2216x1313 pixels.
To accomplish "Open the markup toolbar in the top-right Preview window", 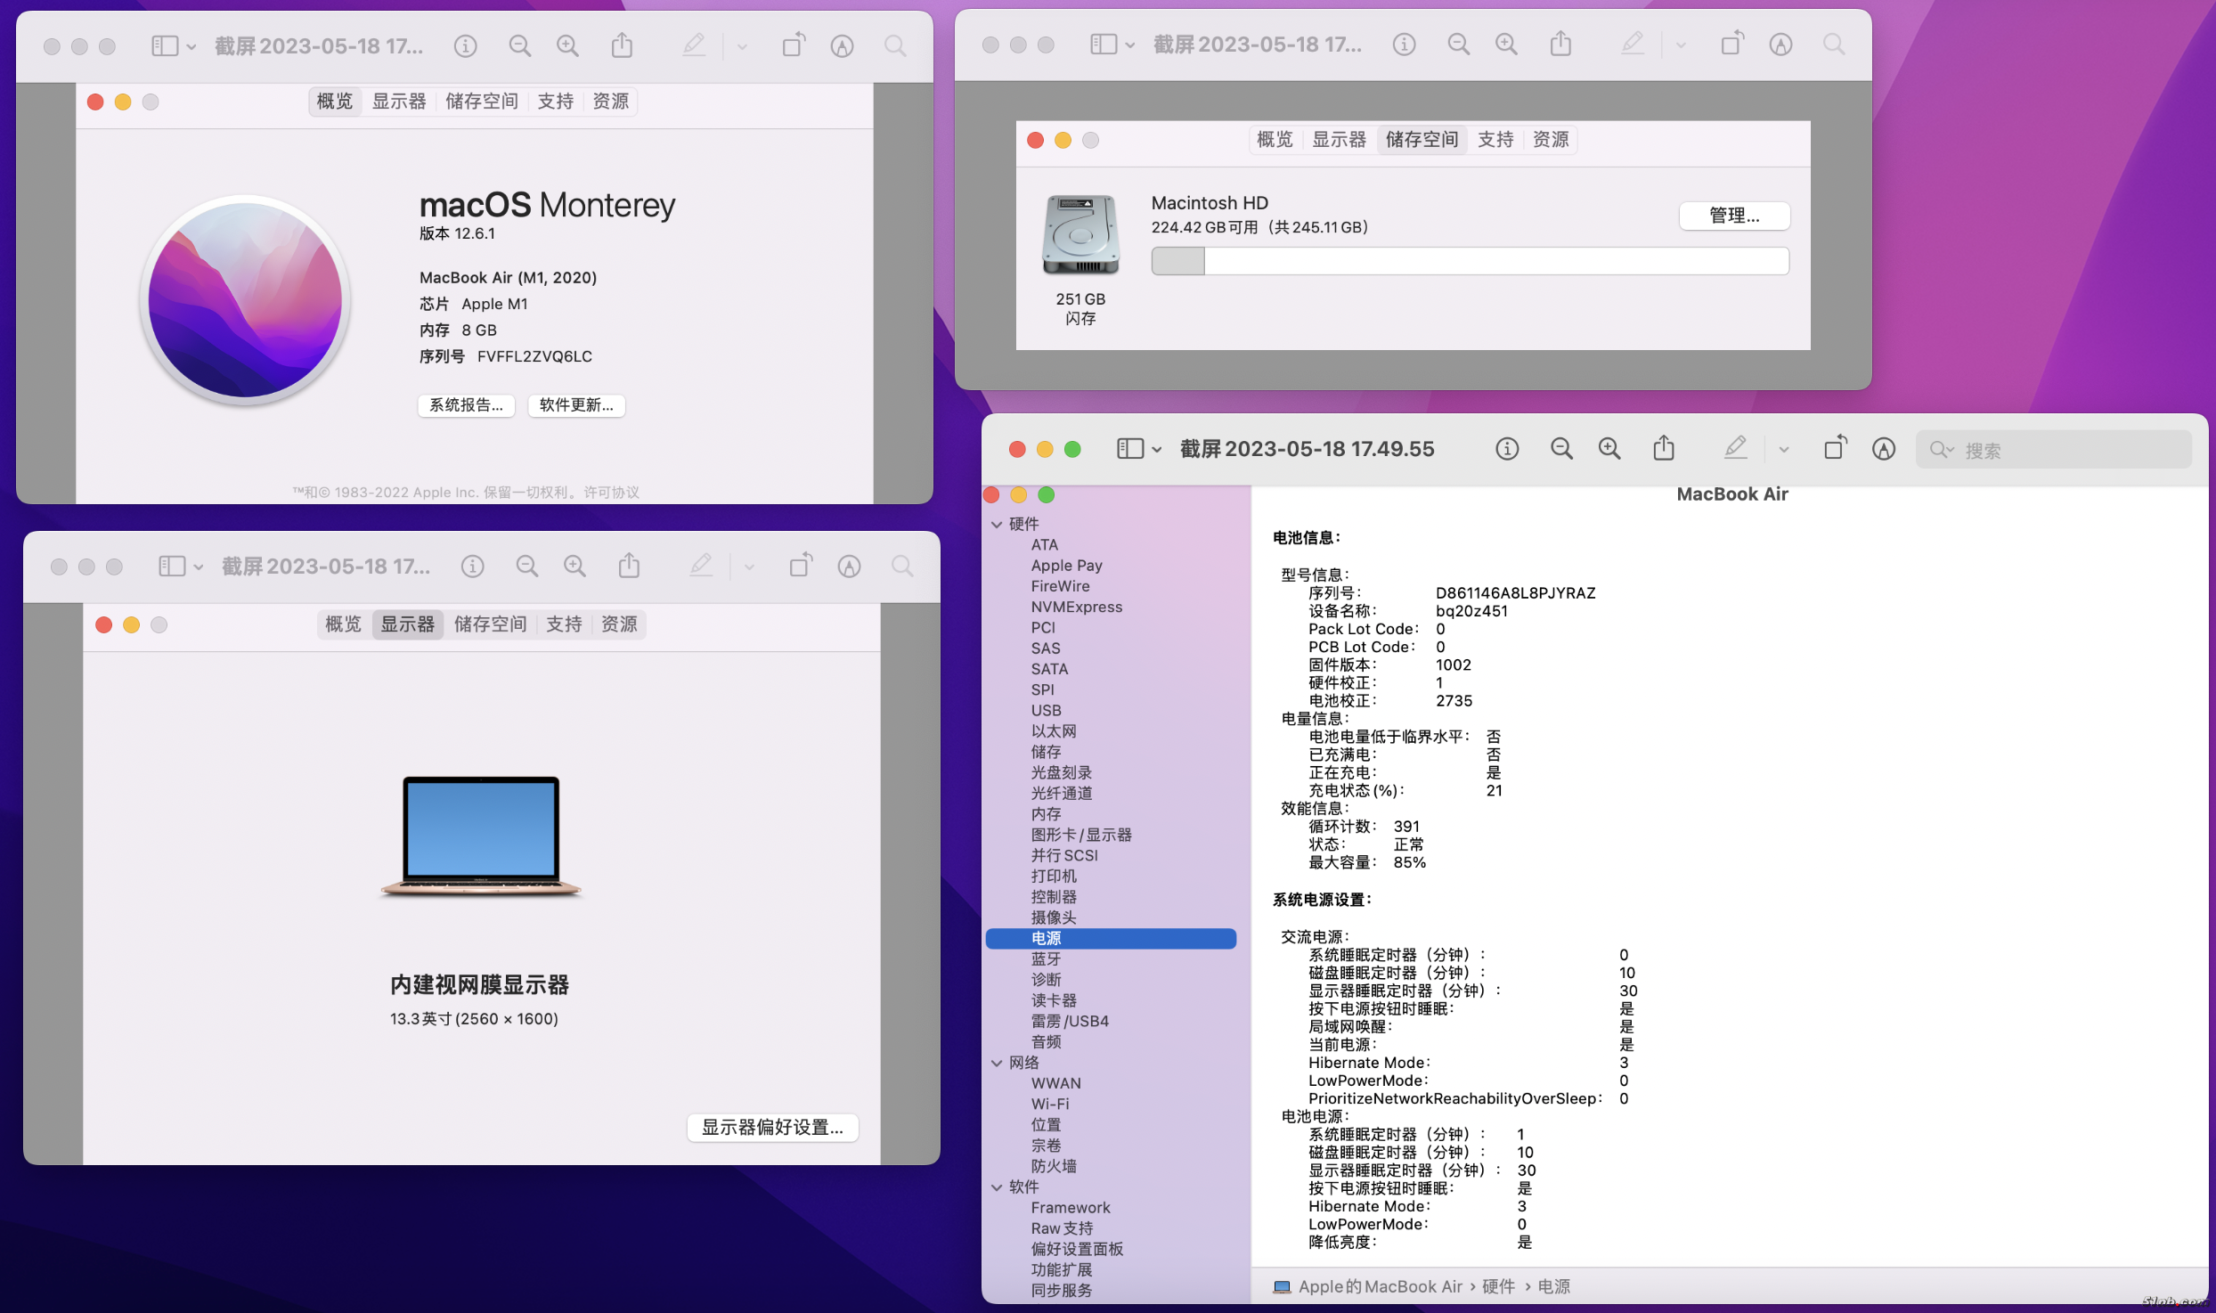I will click(x=1780, y=45).
